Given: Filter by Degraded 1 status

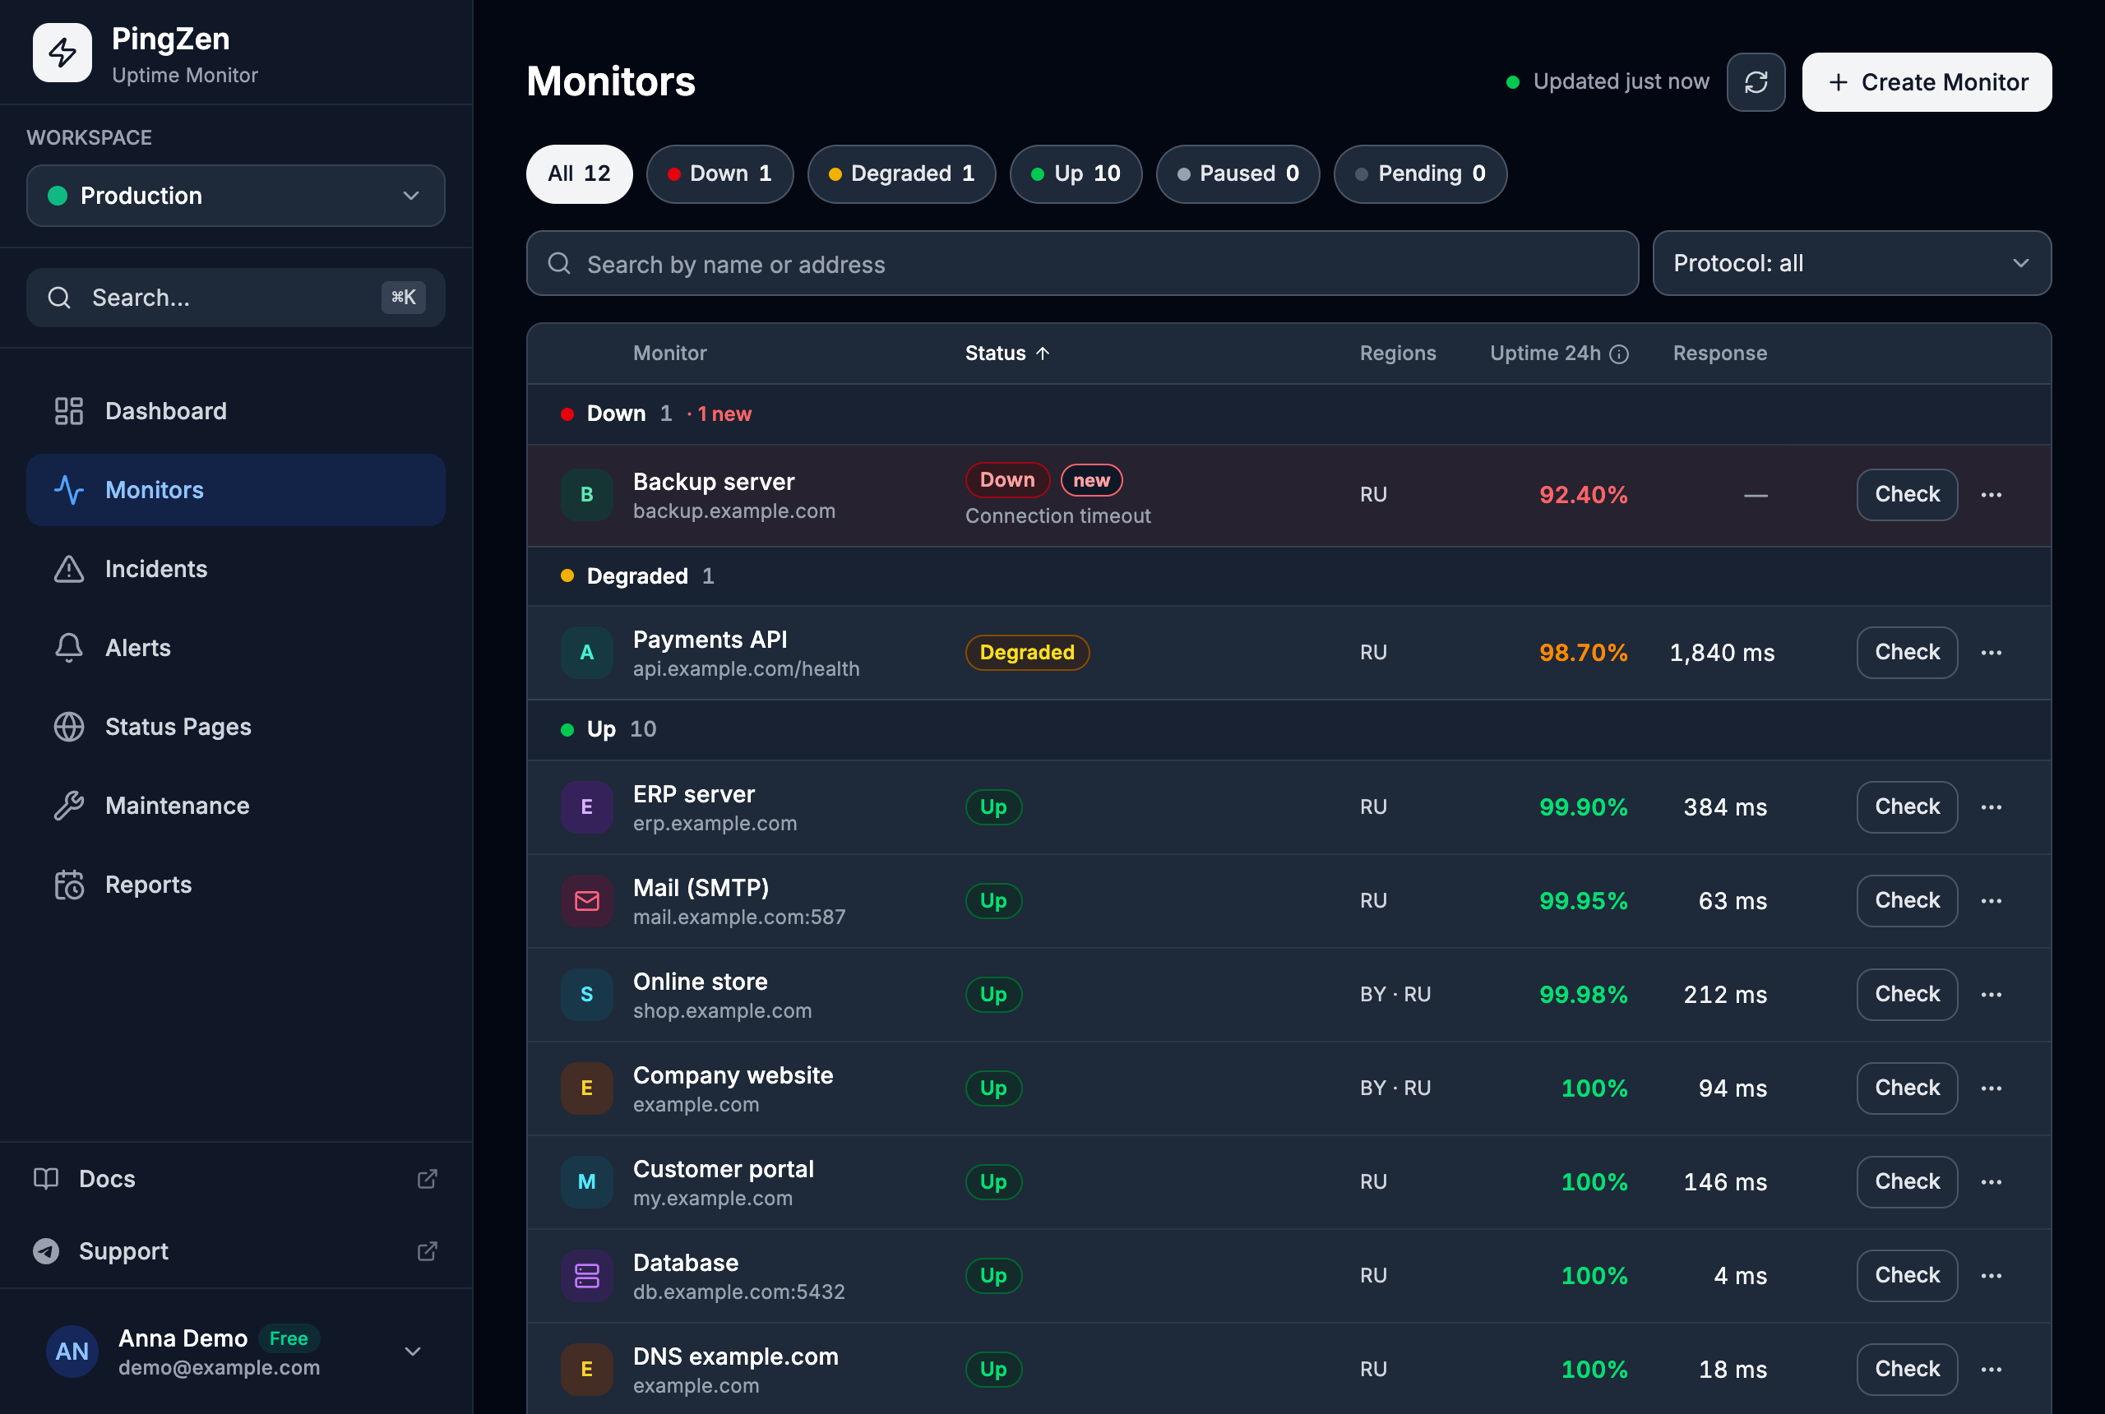Looking at the screenshot, I should [901, 174].
